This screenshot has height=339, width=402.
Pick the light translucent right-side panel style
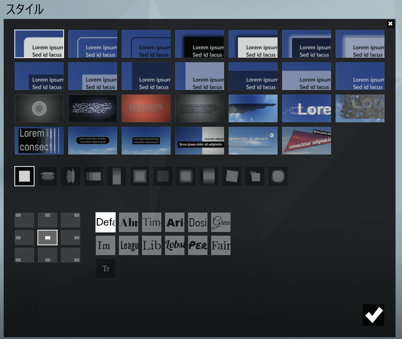coord(200,76)
